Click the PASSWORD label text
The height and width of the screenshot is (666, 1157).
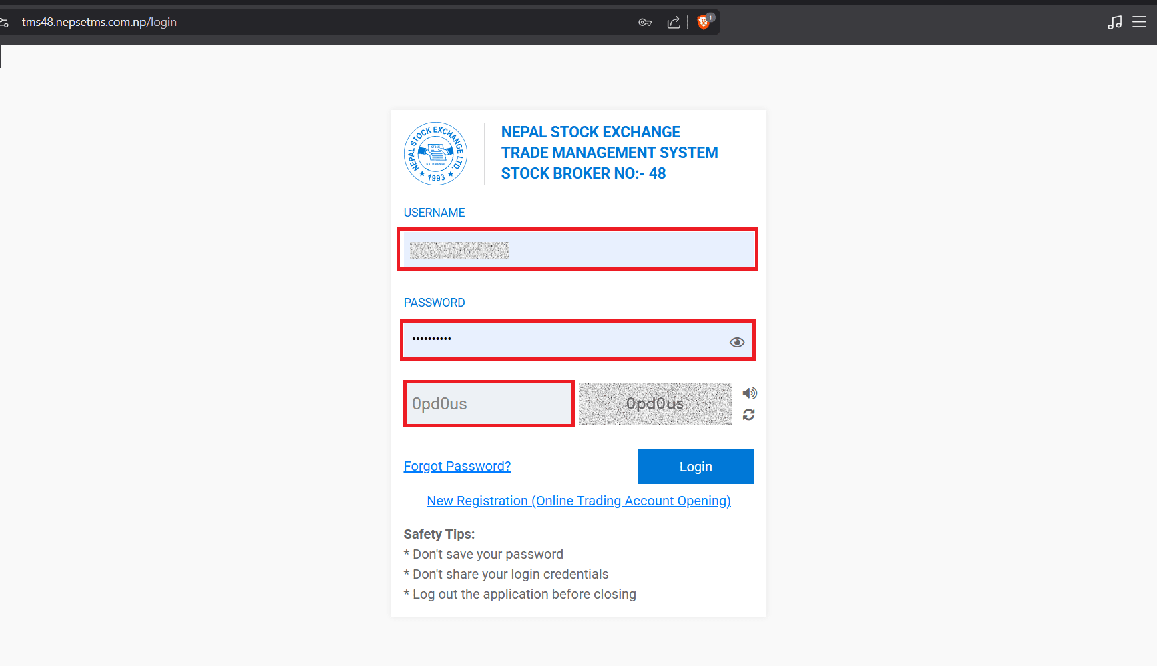434,303
